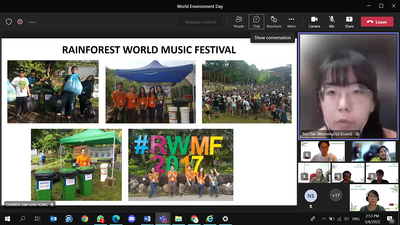Click the People tray icon on the taskbar
Viewport: 400px width, 225px height.
(313, 219)
